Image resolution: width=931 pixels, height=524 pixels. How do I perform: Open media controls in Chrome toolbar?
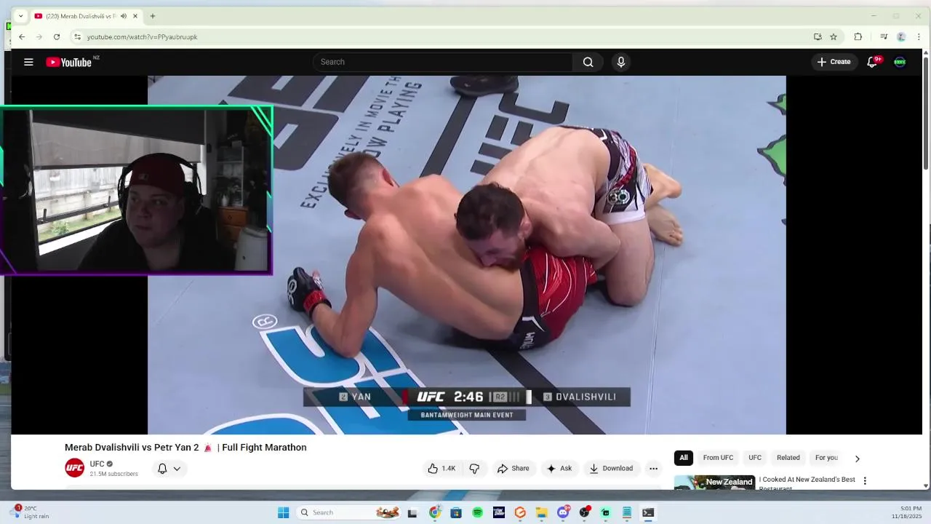tap(884, 36)
